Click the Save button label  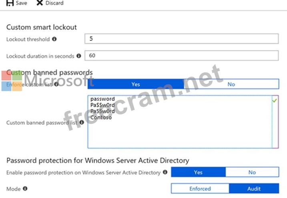pos(22,3)
